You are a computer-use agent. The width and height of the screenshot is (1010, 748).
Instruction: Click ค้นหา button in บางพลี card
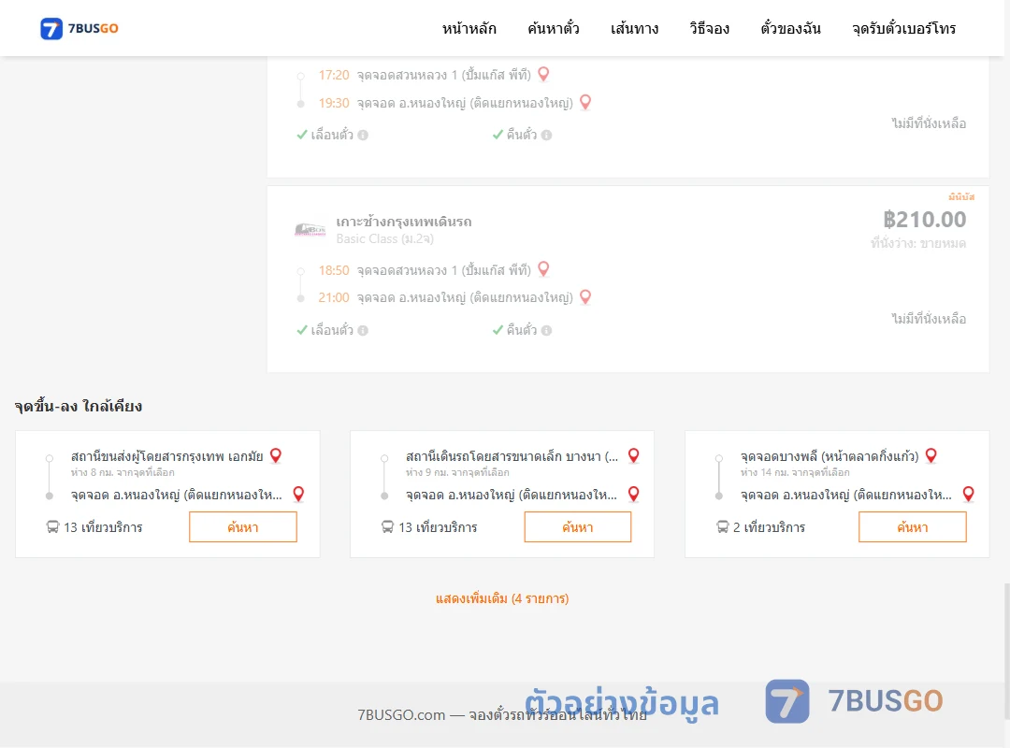pos(913,527)
